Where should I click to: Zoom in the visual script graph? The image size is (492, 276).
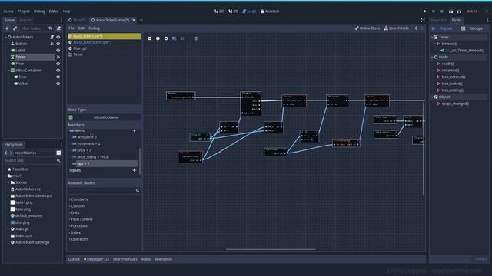[x=166, y=38]
